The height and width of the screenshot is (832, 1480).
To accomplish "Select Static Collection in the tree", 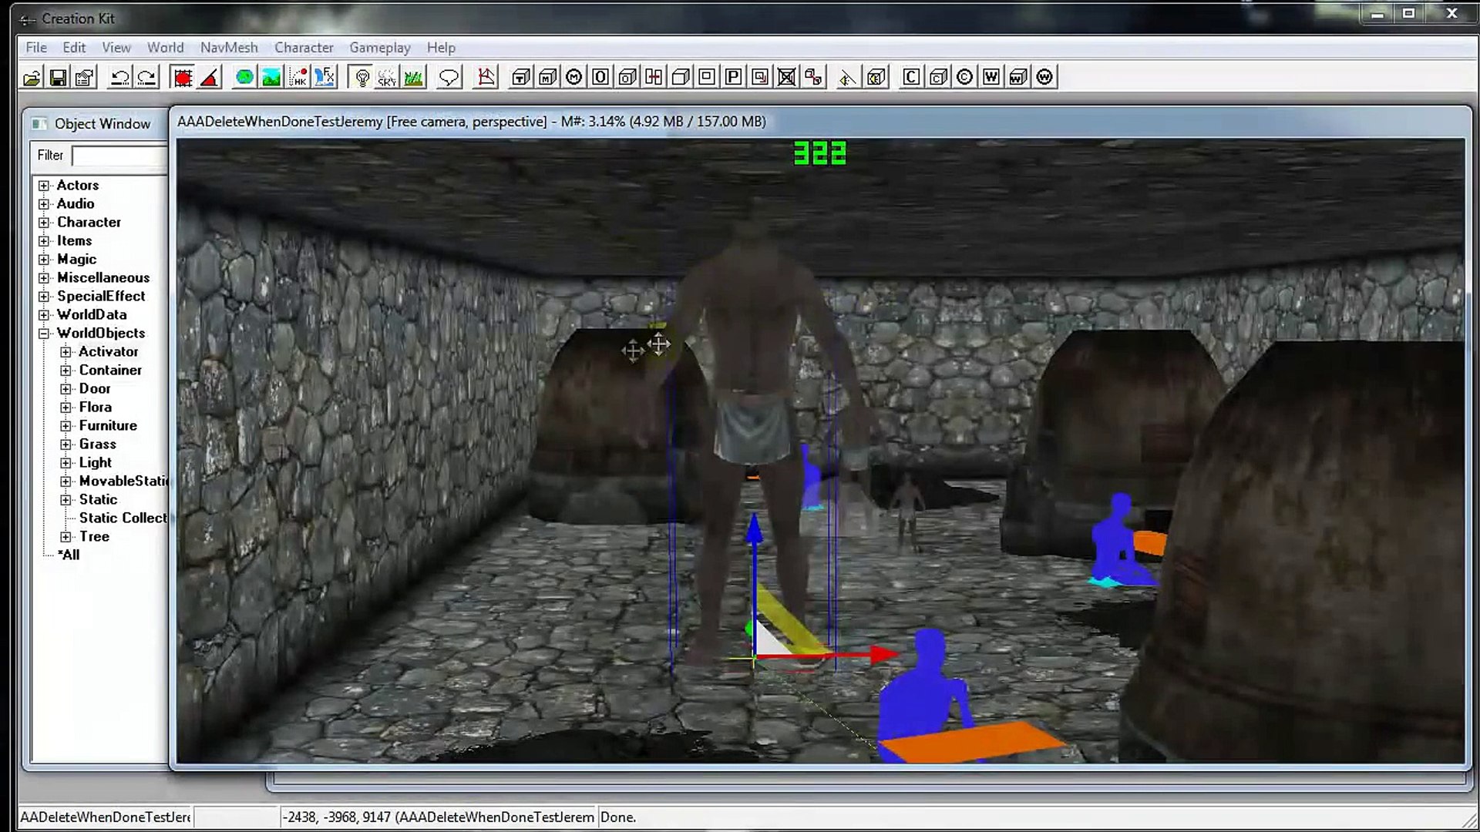I will 123,518.
